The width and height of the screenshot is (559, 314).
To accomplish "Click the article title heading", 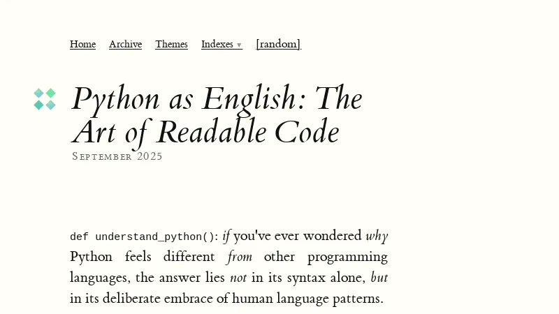I will click(217, 115).
